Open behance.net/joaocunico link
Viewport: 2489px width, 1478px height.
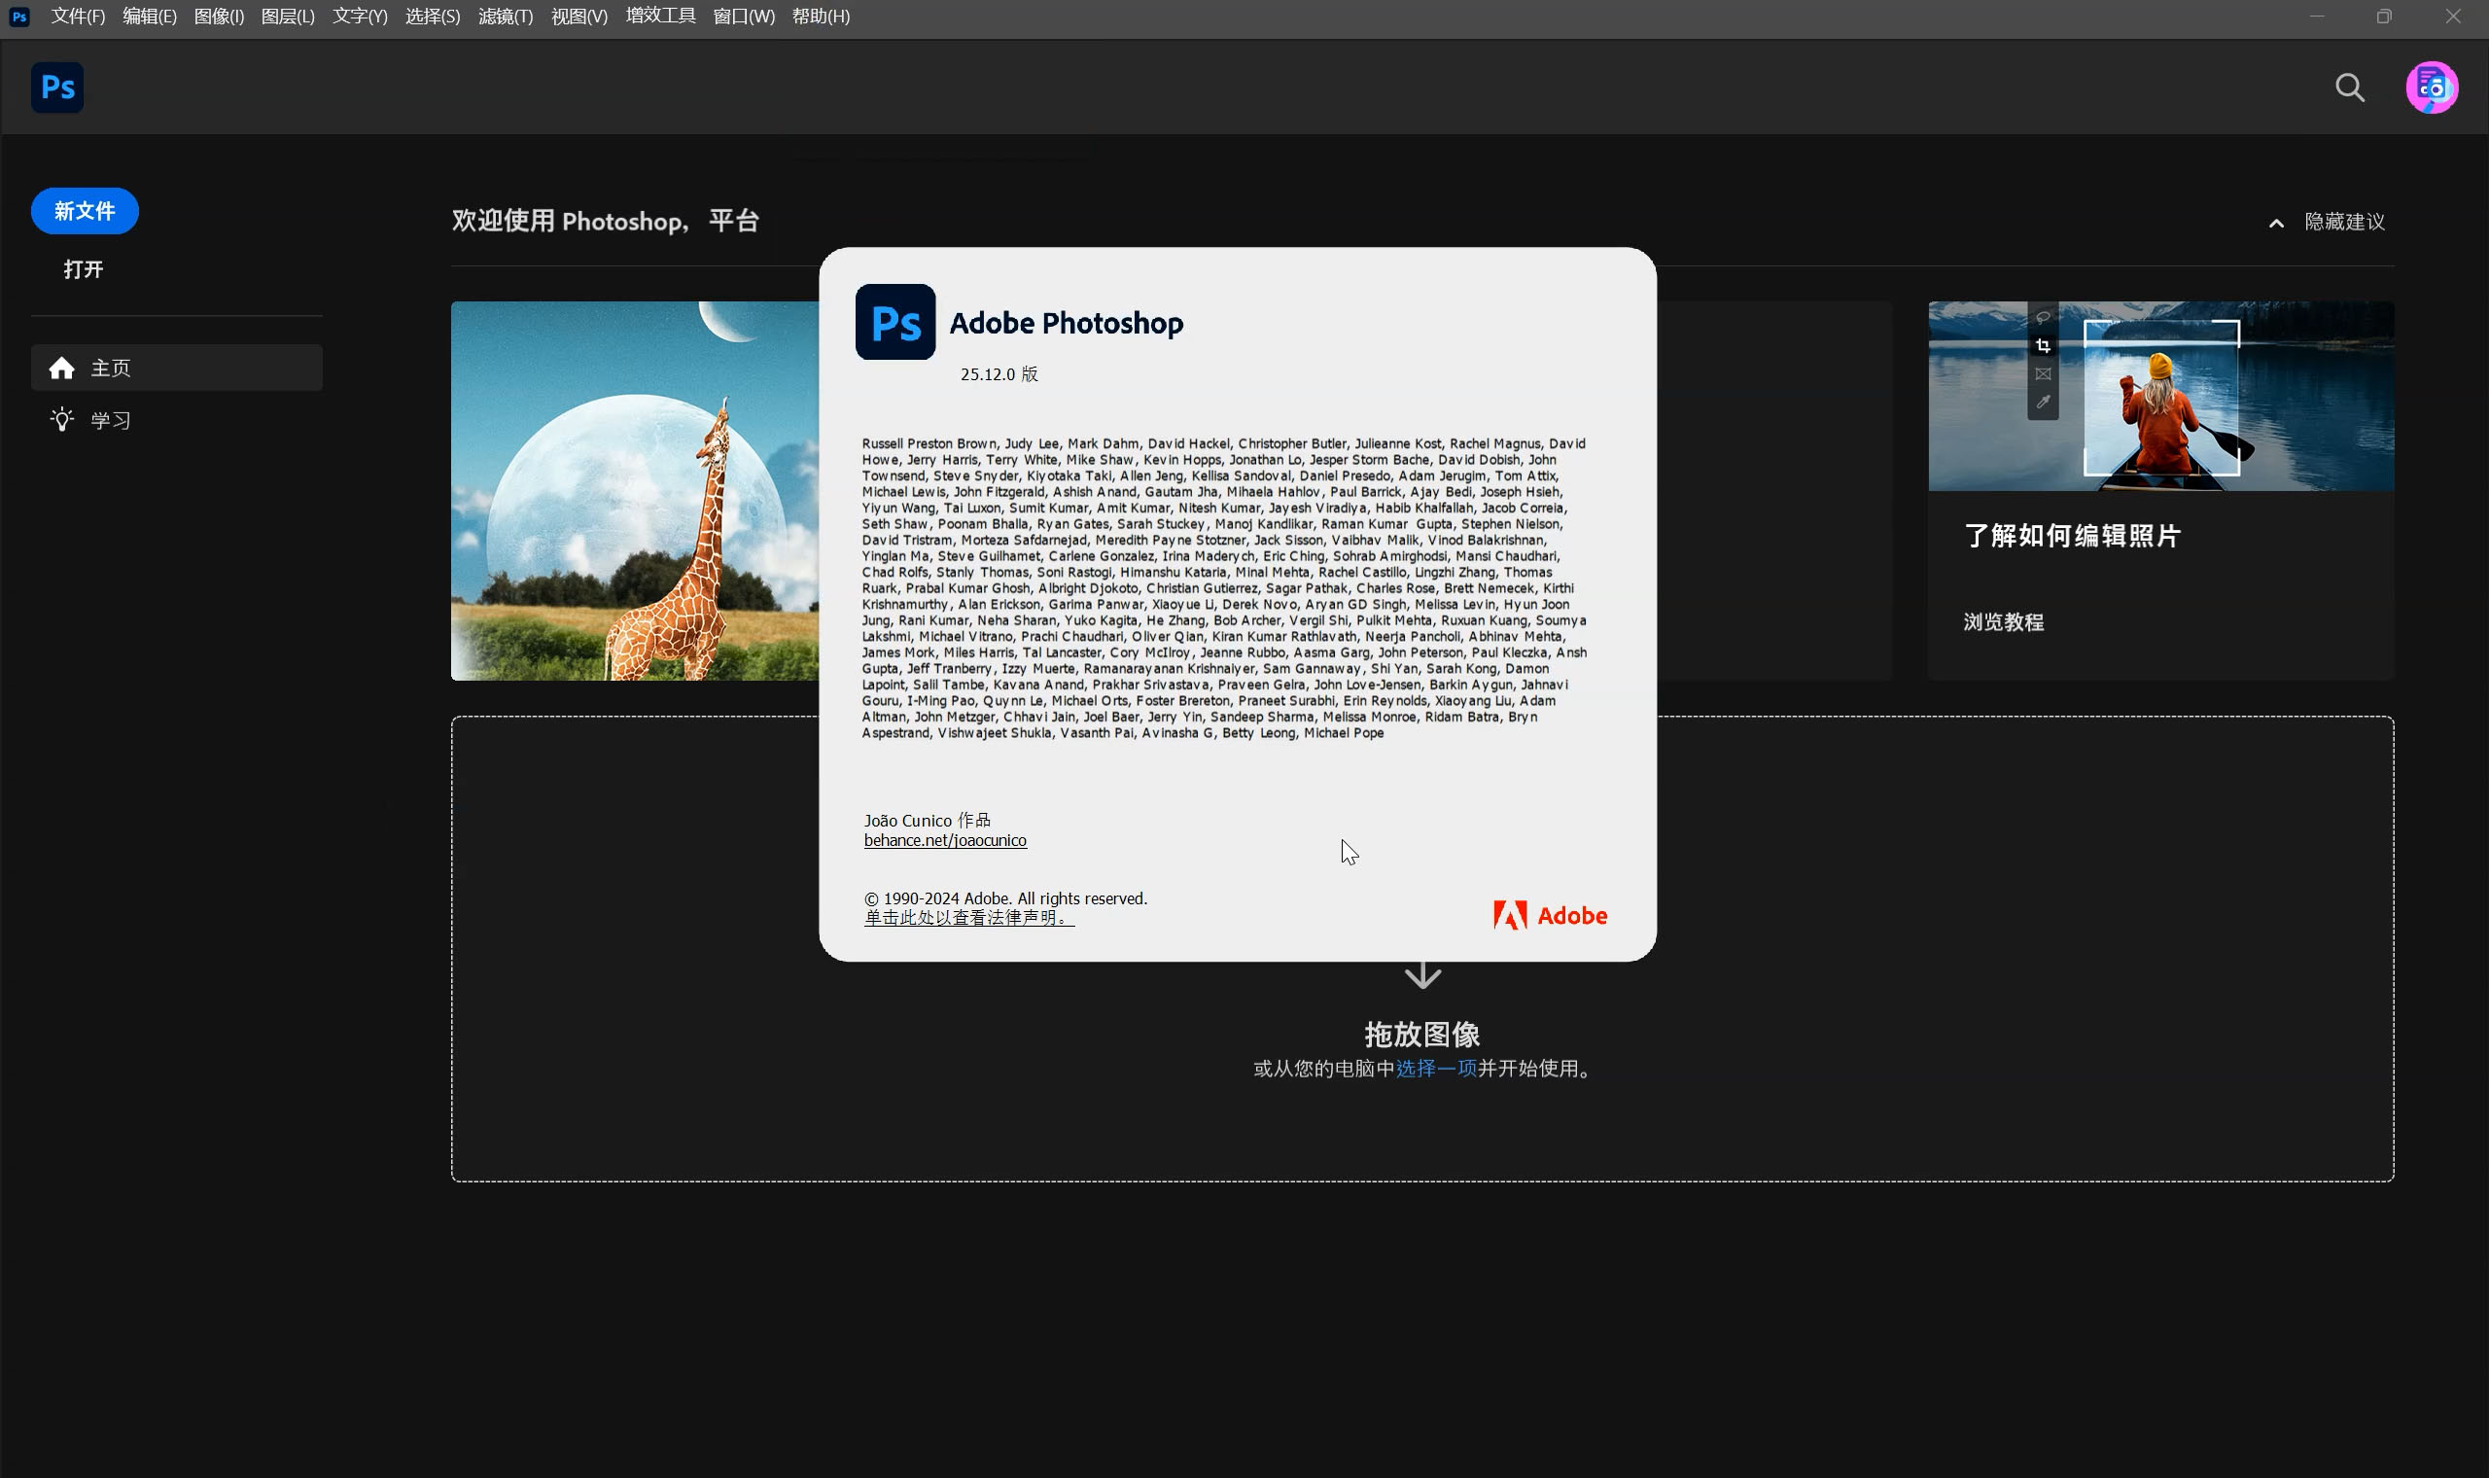point(945,840)
